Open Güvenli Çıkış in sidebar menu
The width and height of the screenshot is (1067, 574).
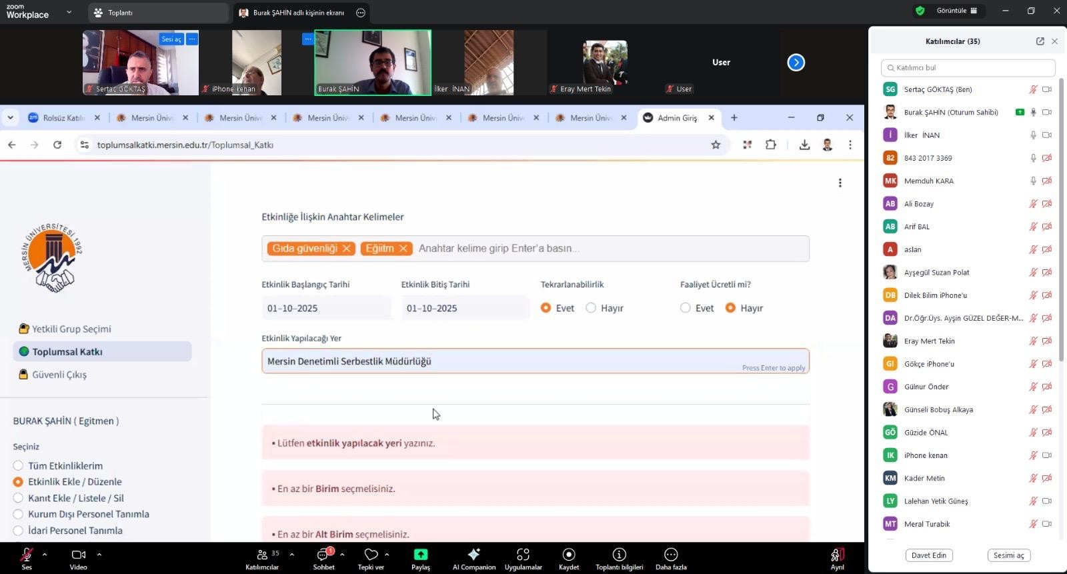[59, 375]
